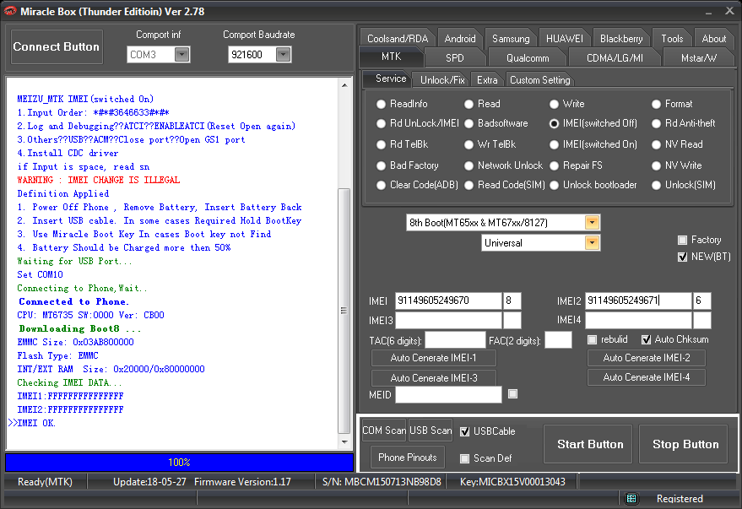742x509 pixels.
Task: Open the Comport Baudrate 921600 dropdown
Action: [283, 54]
